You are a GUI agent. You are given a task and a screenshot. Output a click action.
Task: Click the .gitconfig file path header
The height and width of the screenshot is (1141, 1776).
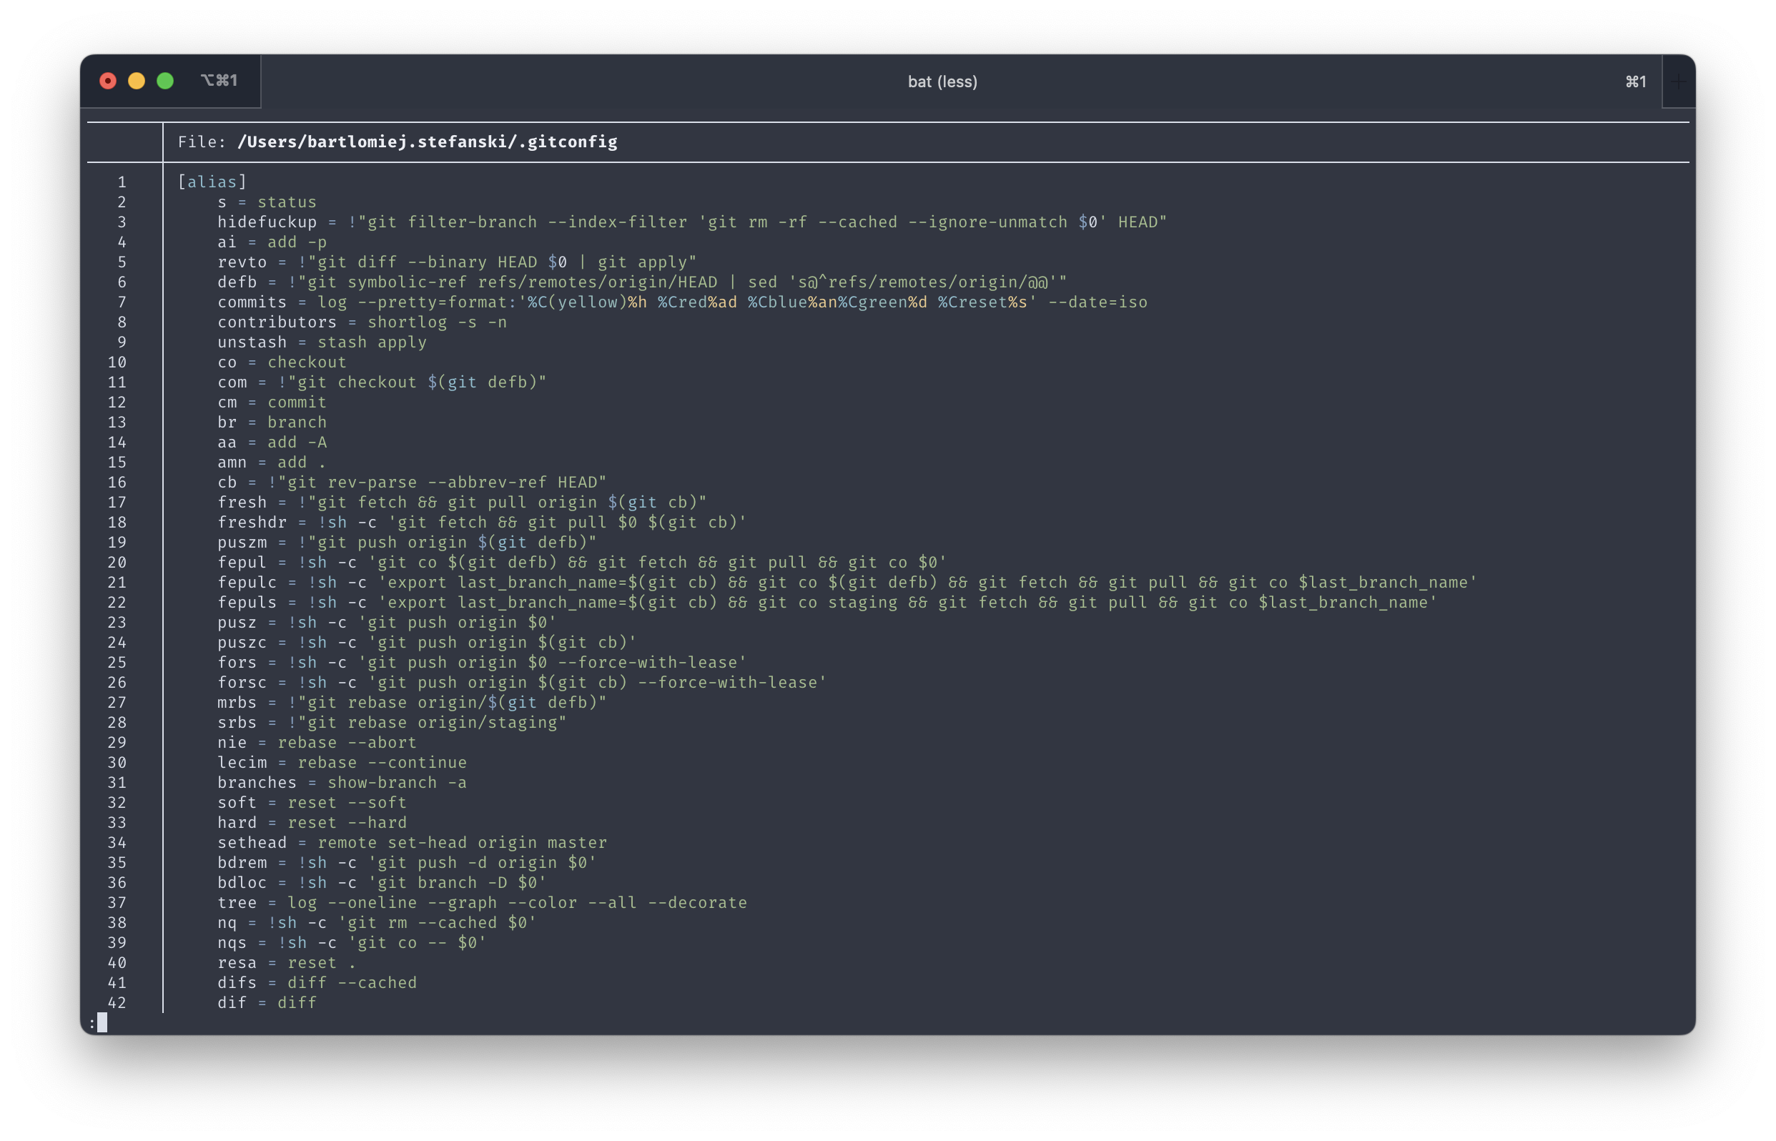396,142
